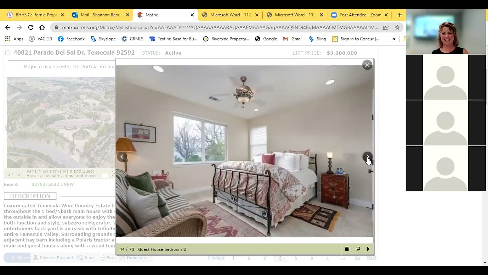Click Reverse Prospect link
The image size is (488, 275).
53,258
